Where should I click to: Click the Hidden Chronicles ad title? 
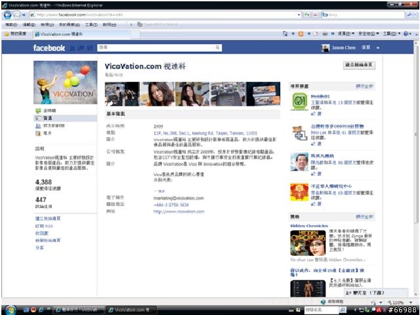(309, 226)
